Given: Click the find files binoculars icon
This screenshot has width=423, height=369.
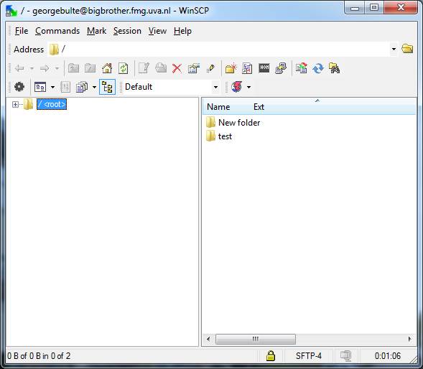Looking at the screenshot, I should (335, 68).
